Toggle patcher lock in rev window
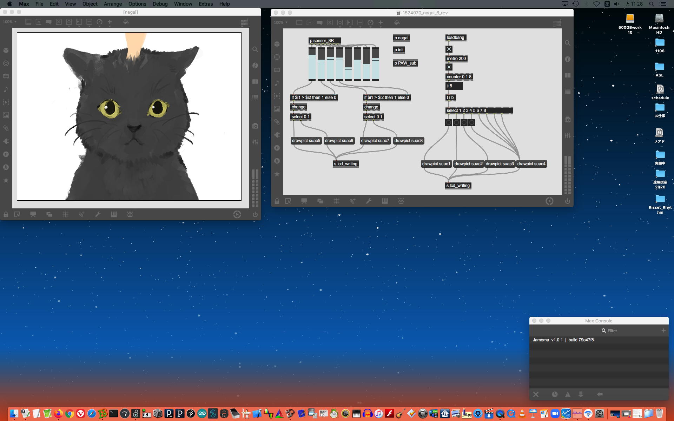Screen dimensions: 674x421 coord(277,201)
